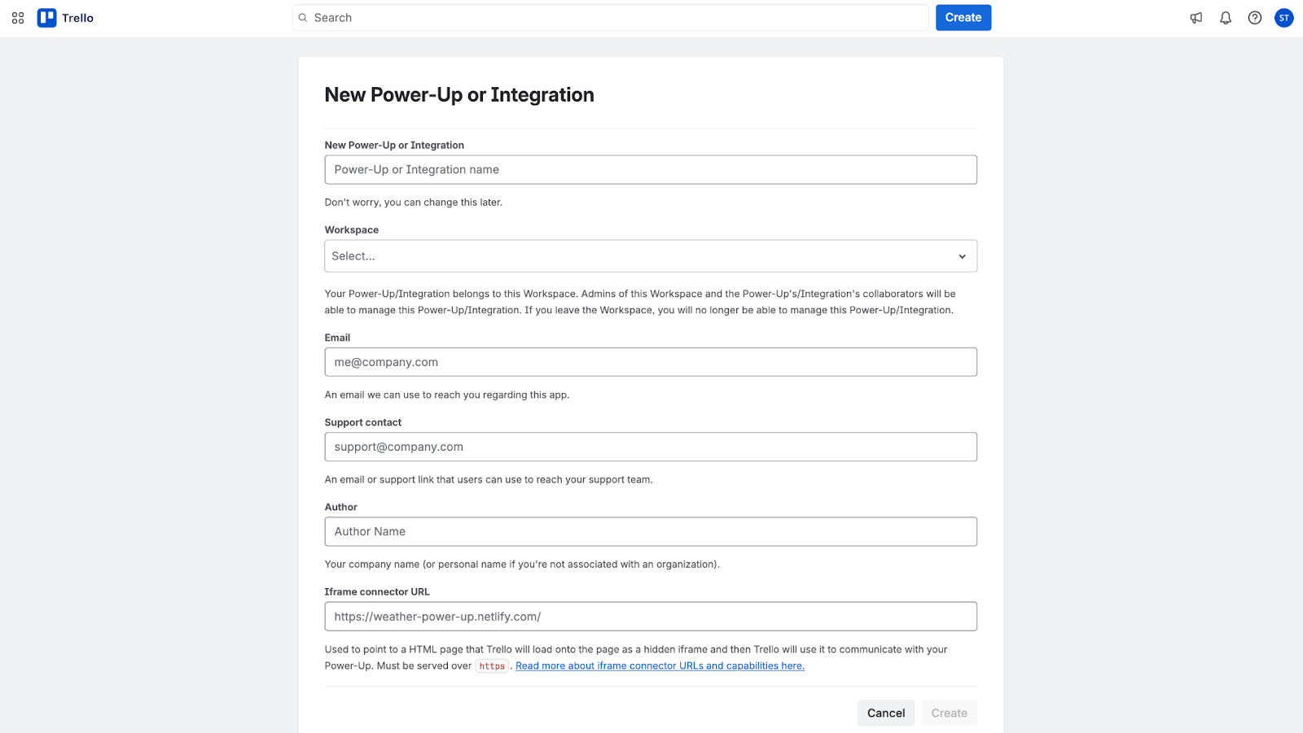Focus the Iframe connector URL field
The image size is (1303, 733).
[x=650, y=617]
